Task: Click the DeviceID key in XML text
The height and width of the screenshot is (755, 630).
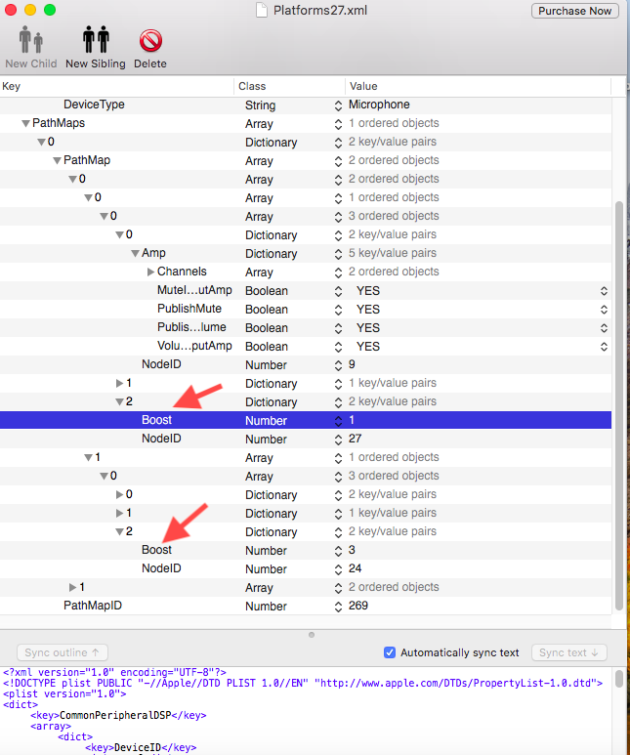Action: coord(138,748)
